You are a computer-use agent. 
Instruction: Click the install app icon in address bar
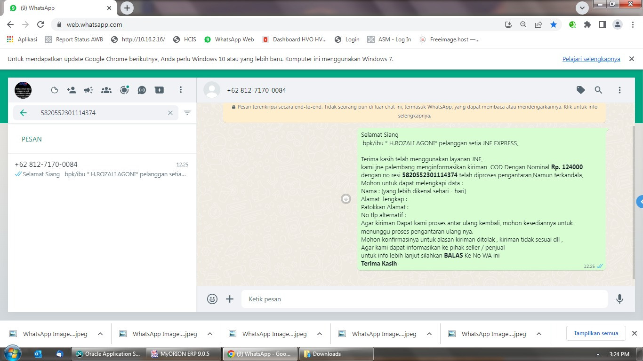click(508, 24)
